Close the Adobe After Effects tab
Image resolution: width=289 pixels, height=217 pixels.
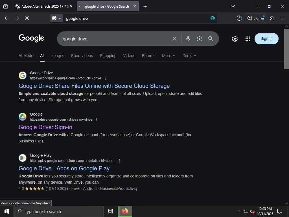click(71, 6)
